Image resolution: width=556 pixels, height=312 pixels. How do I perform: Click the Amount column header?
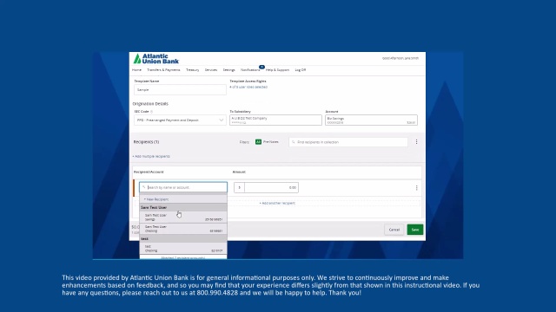pyautogui.click(x=239, y=172)
